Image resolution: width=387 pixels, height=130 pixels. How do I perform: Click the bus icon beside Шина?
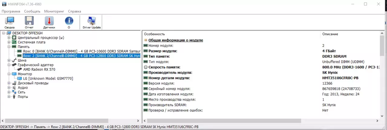tap(14, 60)
